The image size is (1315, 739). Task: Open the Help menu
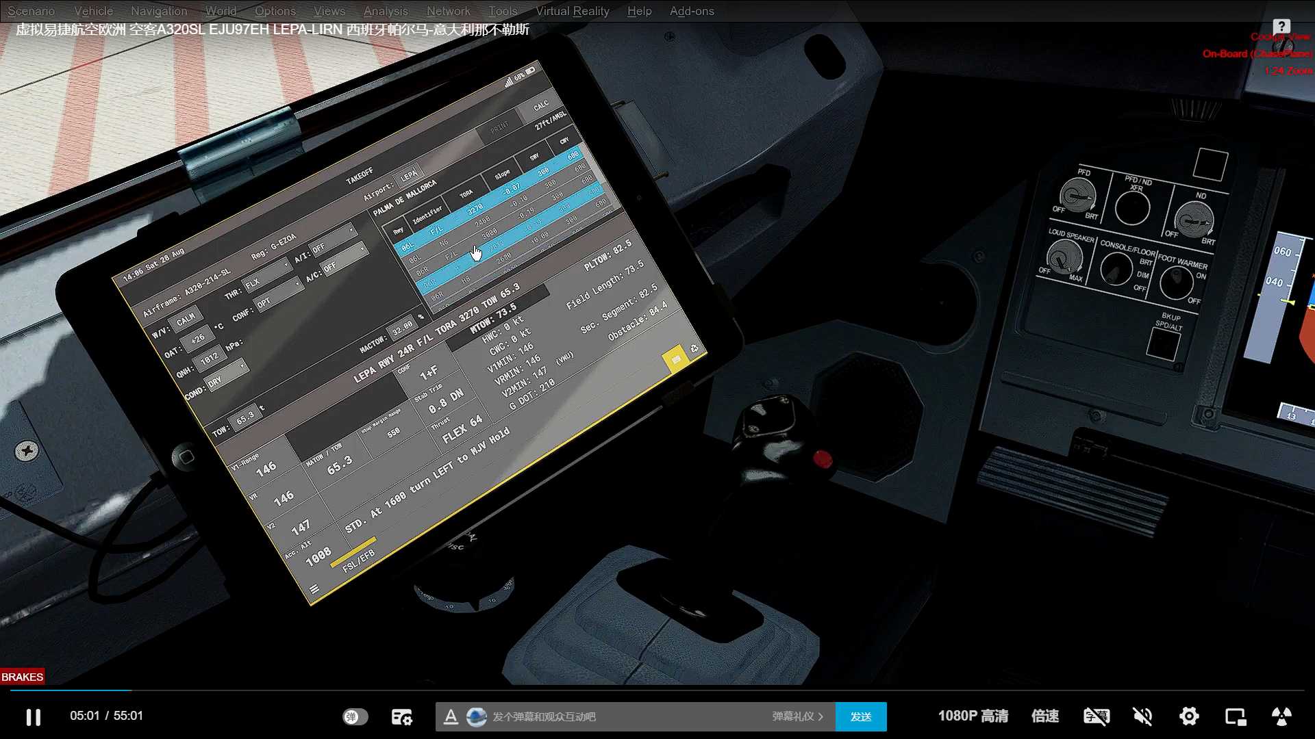pyautogui.click(x=640, y=11)
